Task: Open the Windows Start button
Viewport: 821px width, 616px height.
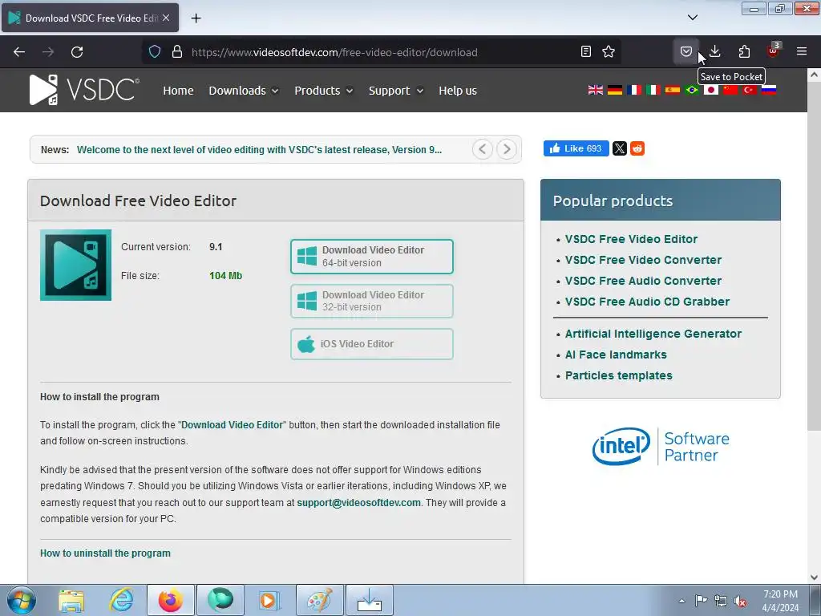Action: tap(21, 600)
